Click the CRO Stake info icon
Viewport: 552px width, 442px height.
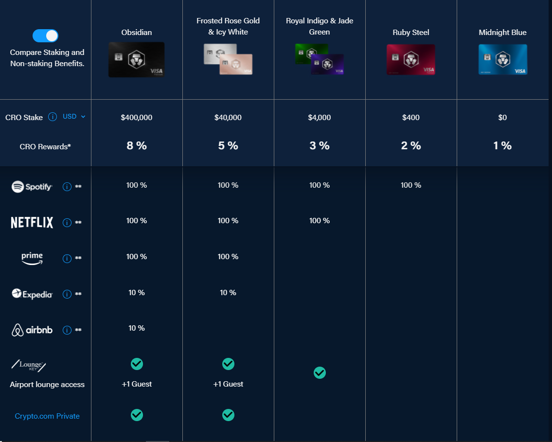53,117
